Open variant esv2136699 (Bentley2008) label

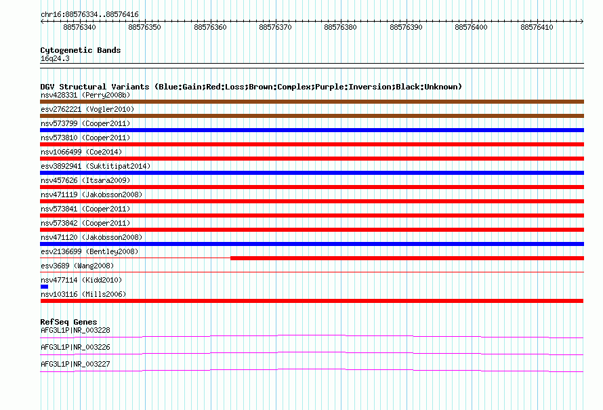pyautogui.click(x=89, y=251)
